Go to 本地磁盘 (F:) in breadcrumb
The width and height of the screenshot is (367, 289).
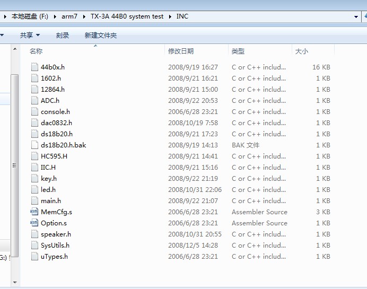[30, 16]
